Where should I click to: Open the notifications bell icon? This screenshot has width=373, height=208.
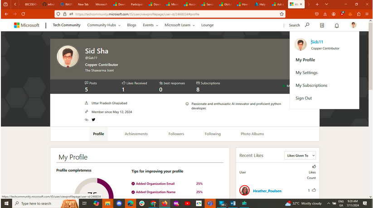click(337, 25)
